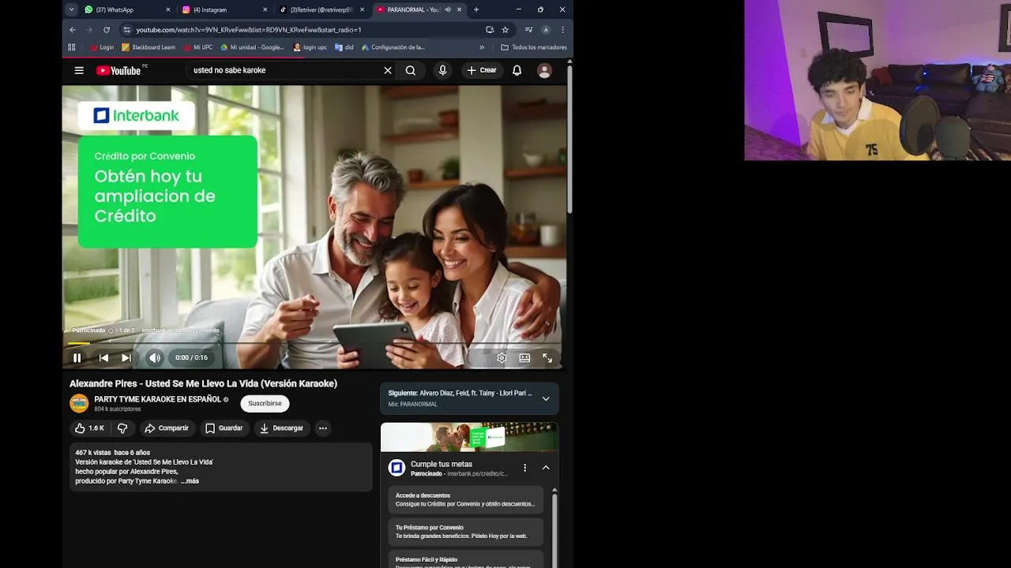
Task: Open a new browser tab
Action: pyautogui.click(x=475, y=9)
